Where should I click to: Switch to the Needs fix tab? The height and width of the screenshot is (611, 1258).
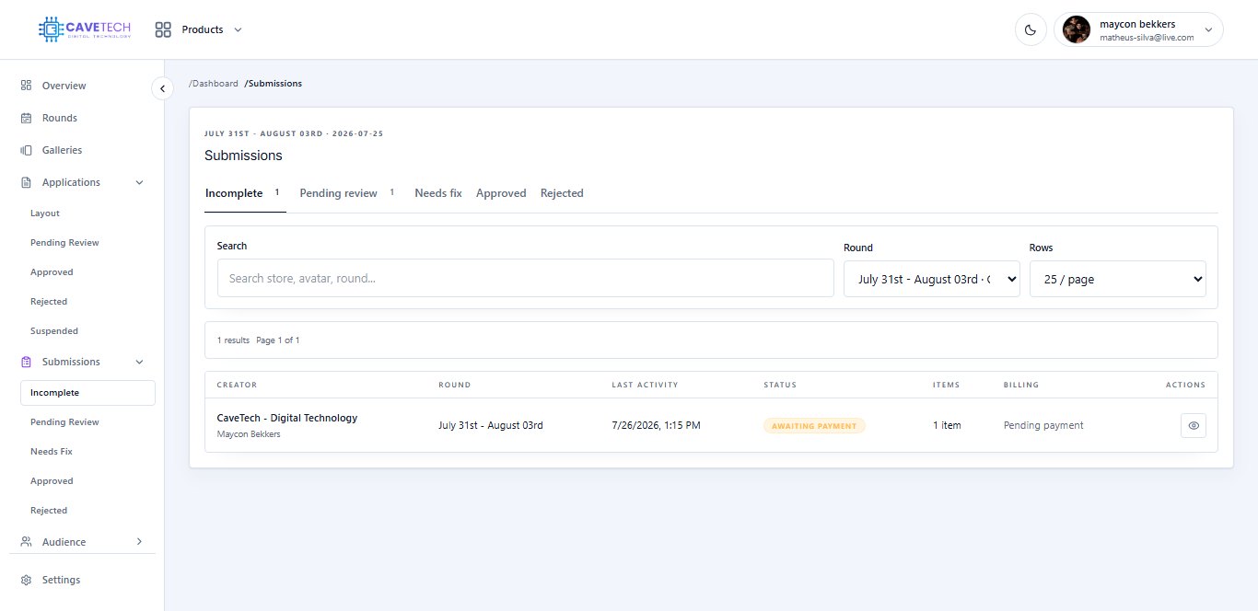(x=438, y=193)
